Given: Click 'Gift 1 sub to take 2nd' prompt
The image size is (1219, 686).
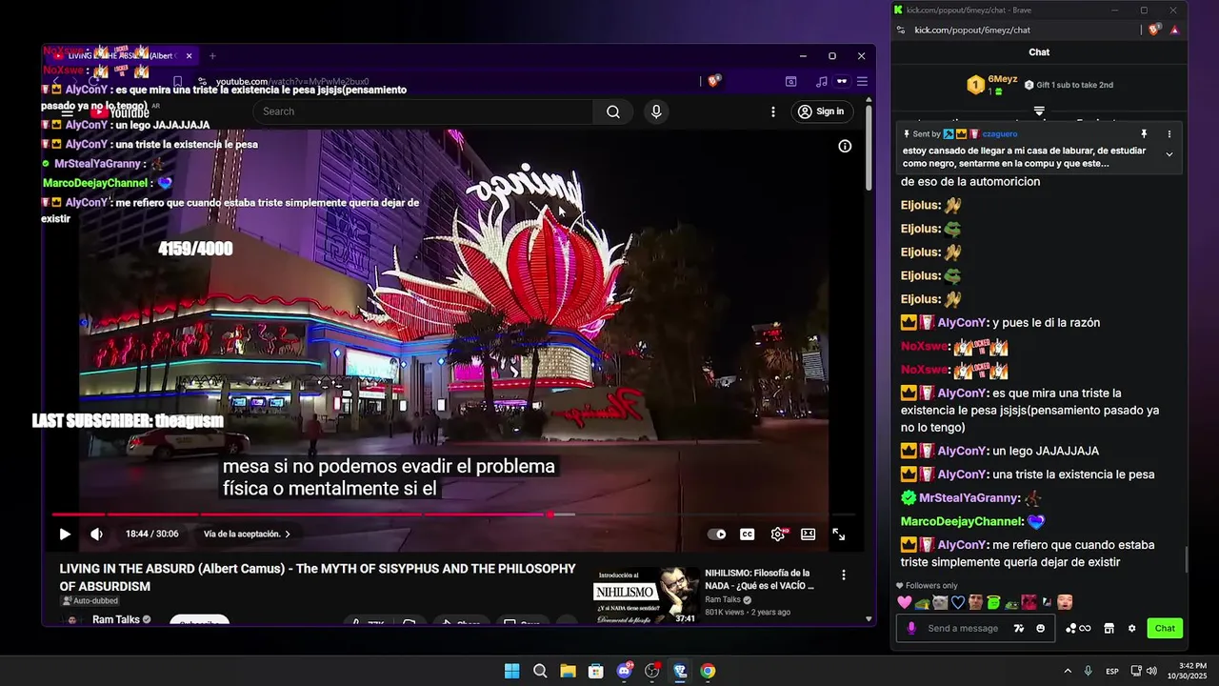Looking at the screenshot, I should [x=1069, y=85].
